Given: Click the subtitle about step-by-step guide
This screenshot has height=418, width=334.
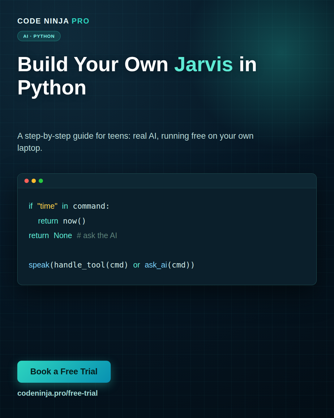Looking at the screenshot, I should click(x=135, y=142).
